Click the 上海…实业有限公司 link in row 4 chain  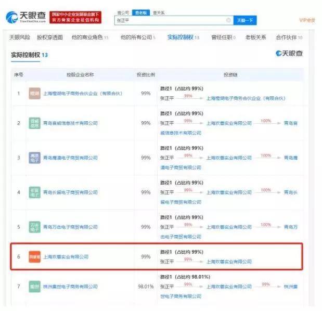pos(229,192)
